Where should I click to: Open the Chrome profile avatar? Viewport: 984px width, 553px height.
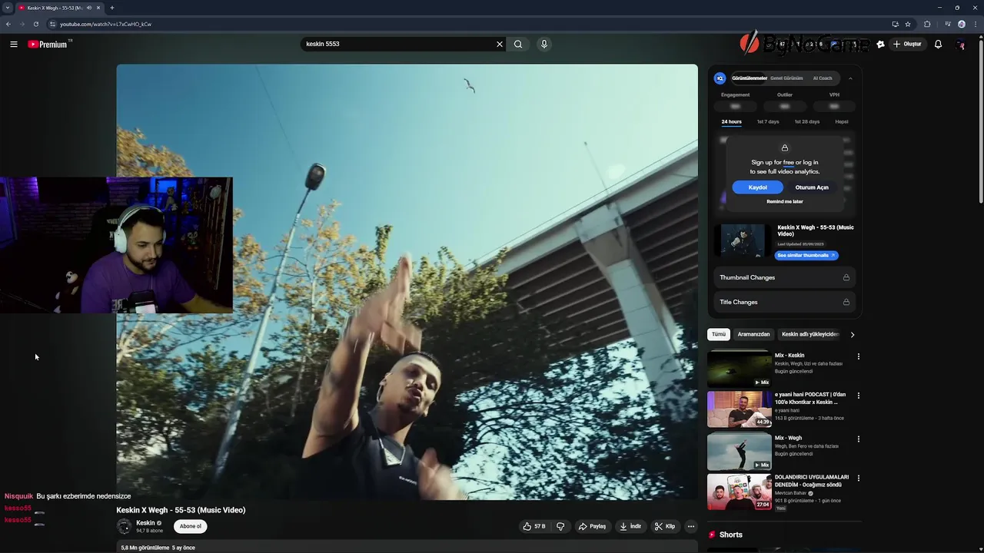[961, 24]
